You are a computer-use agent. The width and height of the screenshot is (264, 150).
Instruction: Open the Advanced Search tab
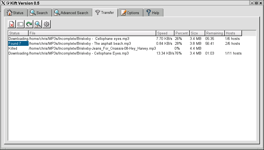pos(72,13)
